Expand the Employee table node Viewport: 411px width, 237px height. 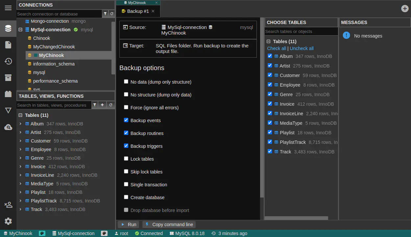tap(20, 149)
